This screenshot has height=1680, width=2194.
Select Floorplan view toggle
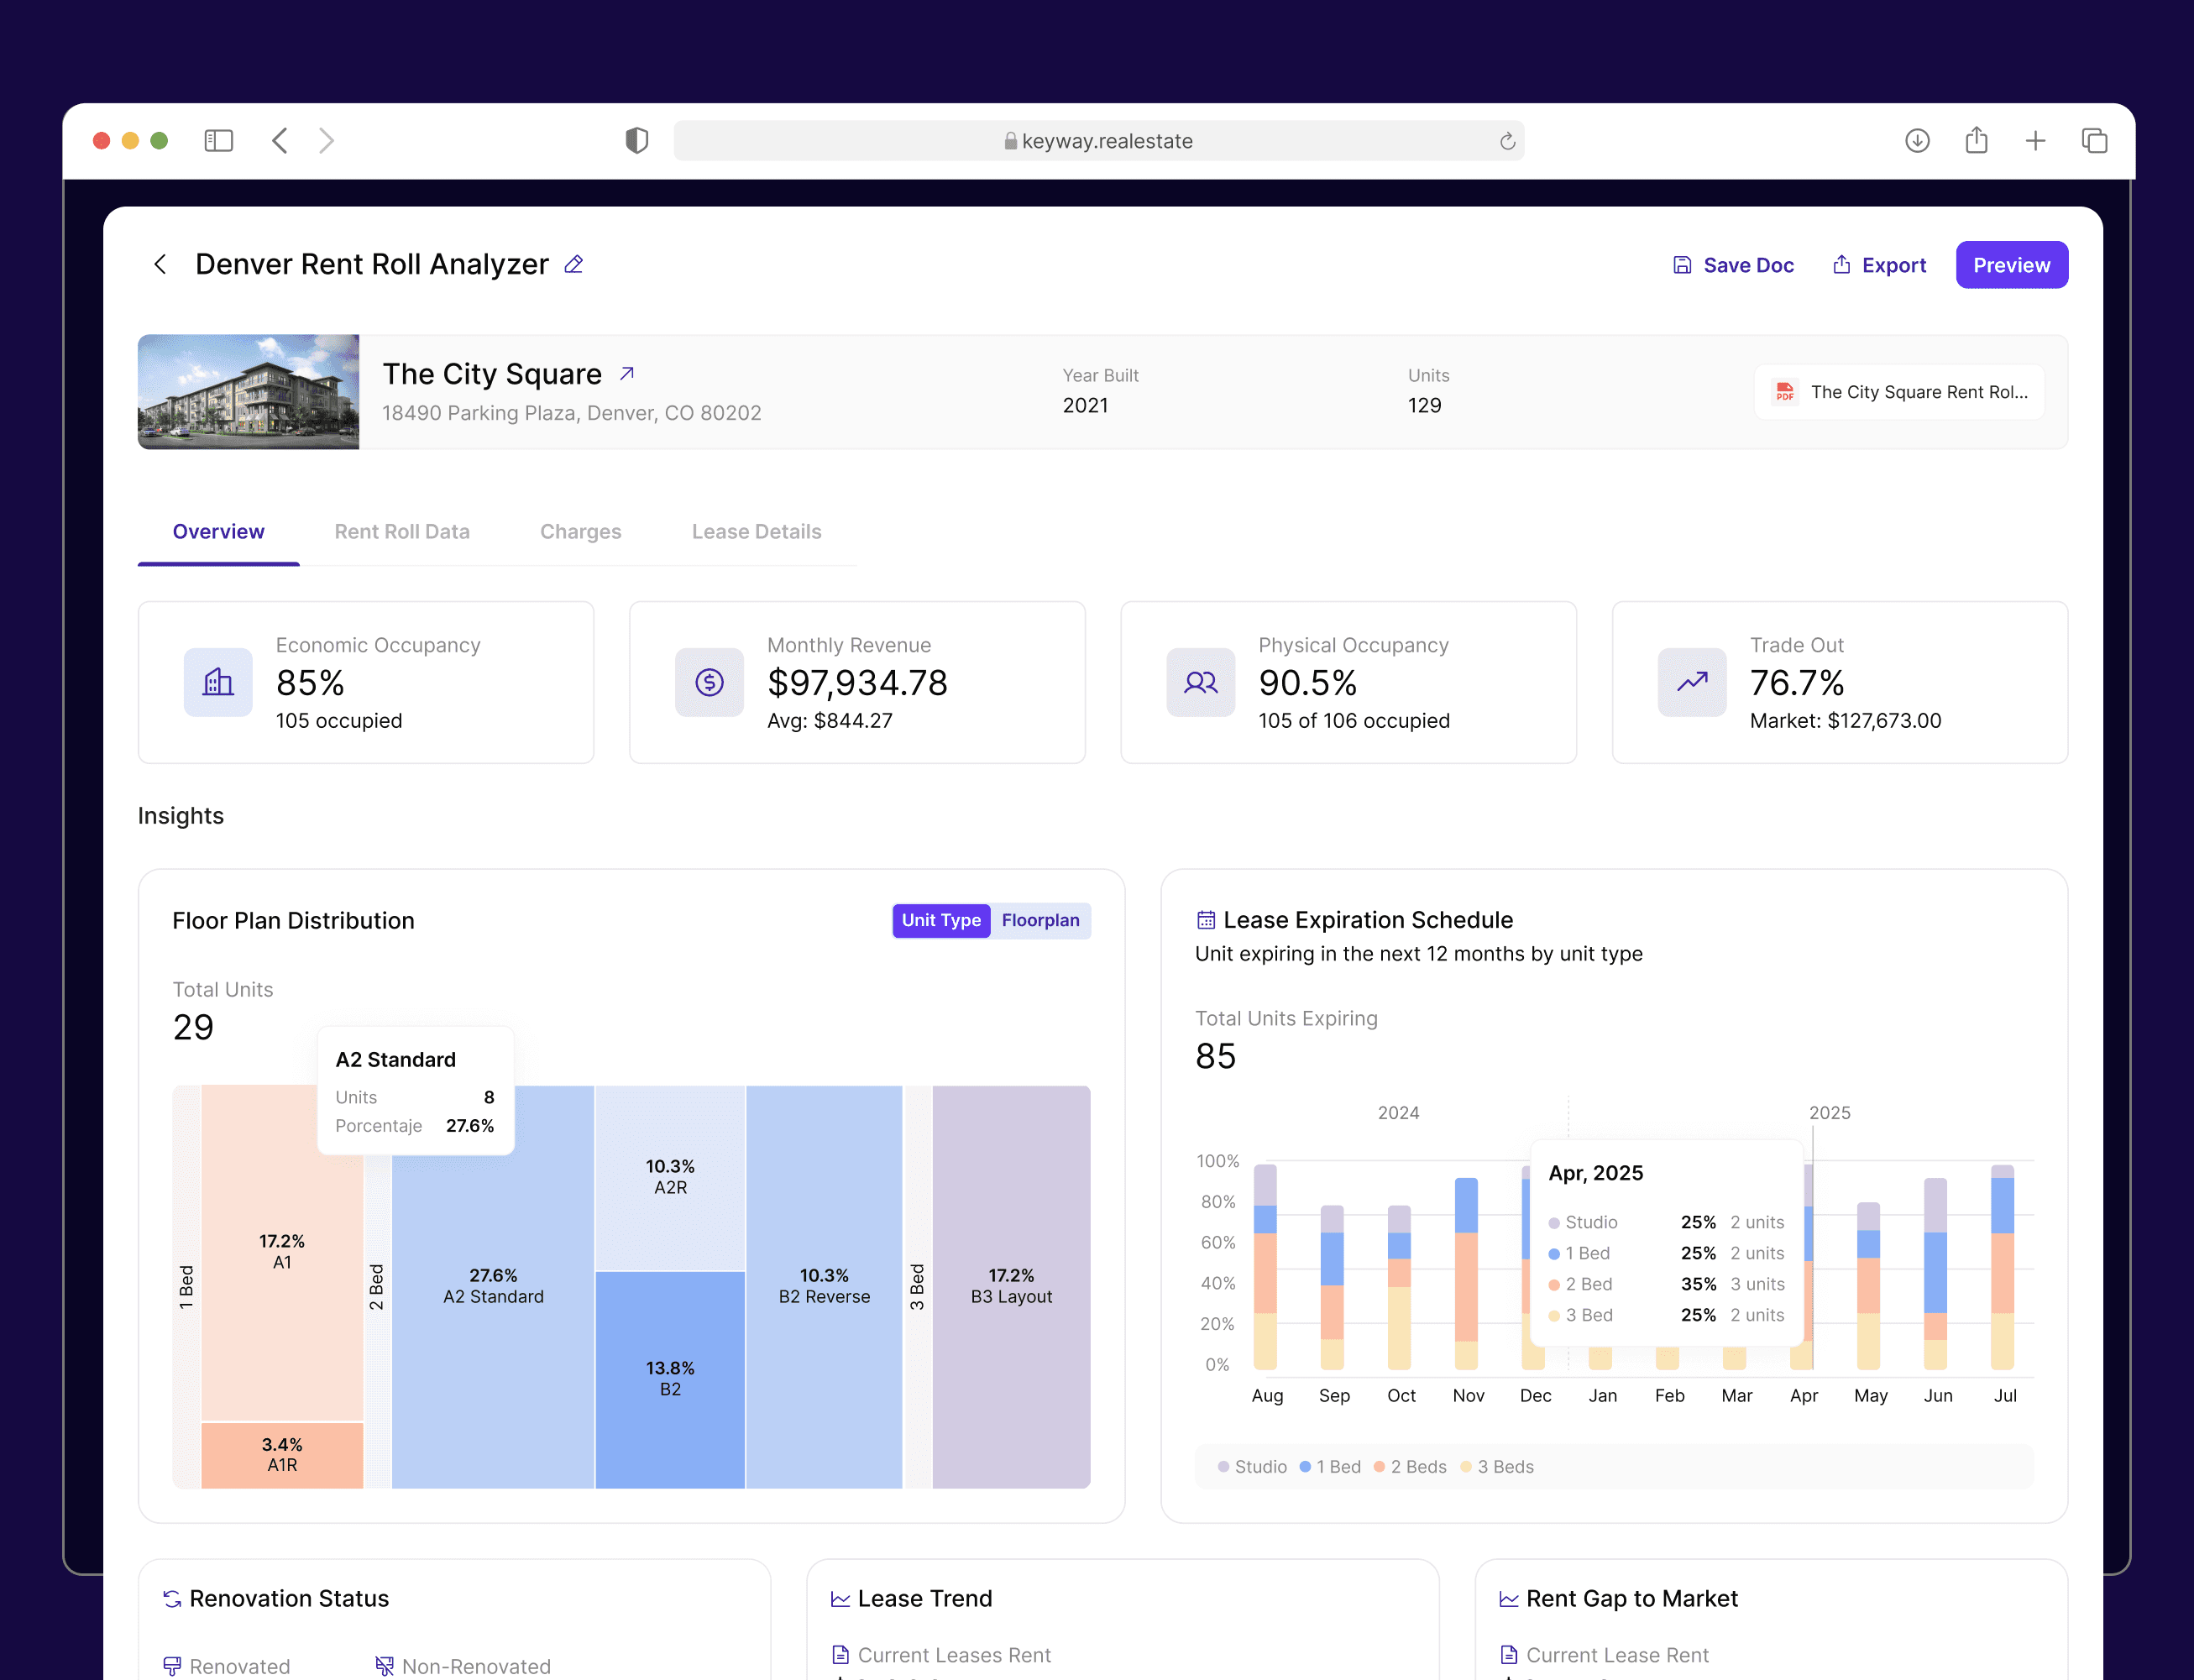[x=1040, y=920]
